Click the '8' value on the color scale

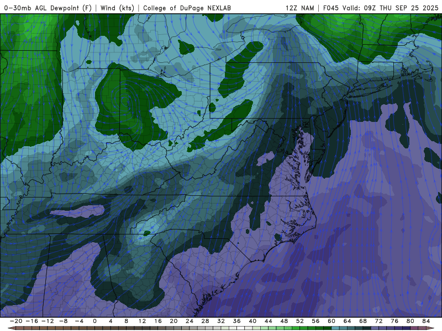127,321
